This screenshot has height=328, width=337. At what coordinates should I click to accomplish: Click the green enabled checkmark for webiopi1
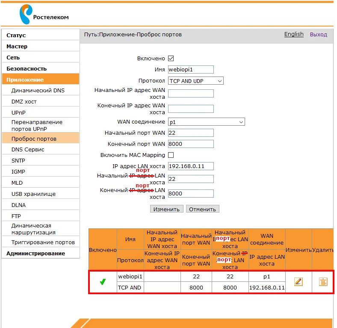tap(103, 281)
